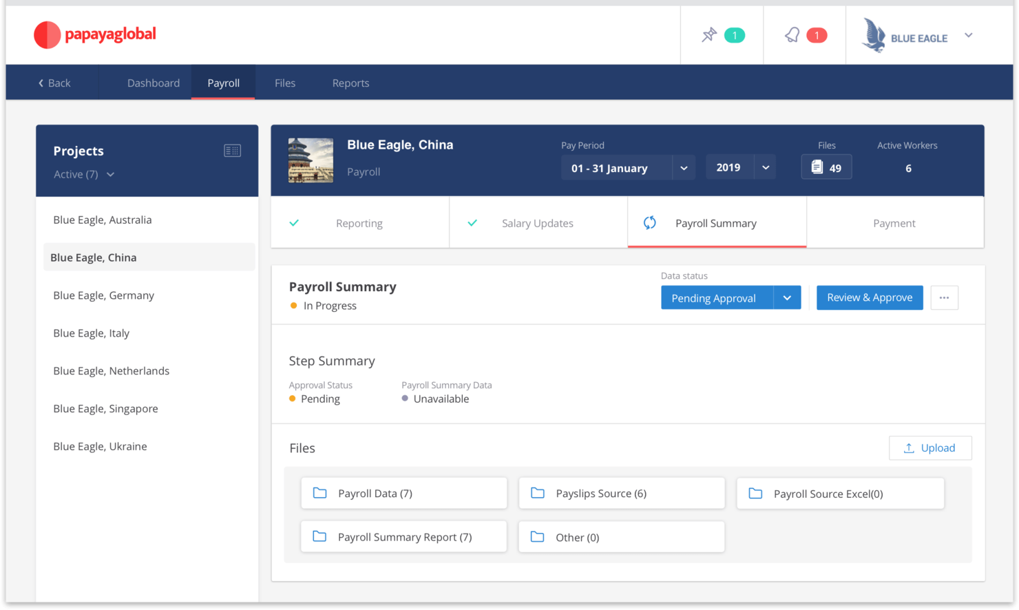
Task: Open notifications via the bell icon
Action: [x=792, y=34]
